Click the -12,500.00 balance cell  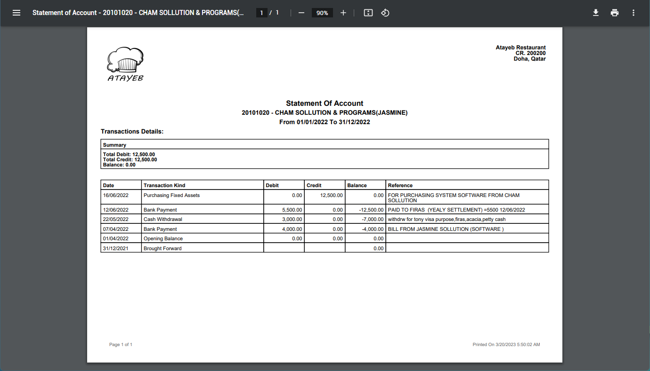(366, 210)
